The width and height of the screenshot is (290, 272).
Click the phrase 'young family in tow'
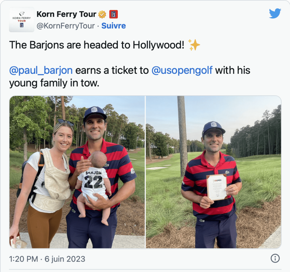click(x=54, y=83)
